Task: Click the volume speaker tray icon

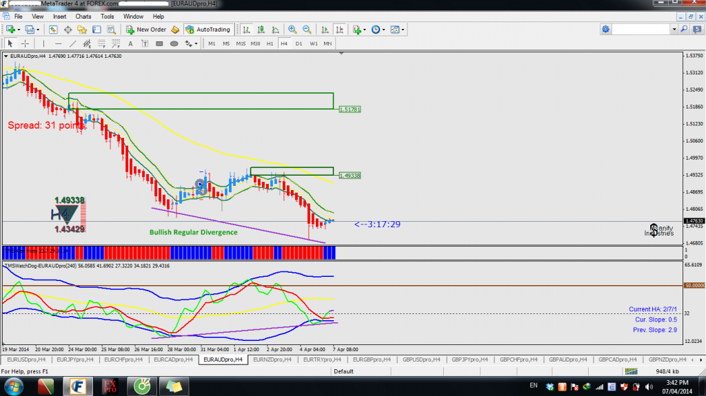Action: coord(649,386)
